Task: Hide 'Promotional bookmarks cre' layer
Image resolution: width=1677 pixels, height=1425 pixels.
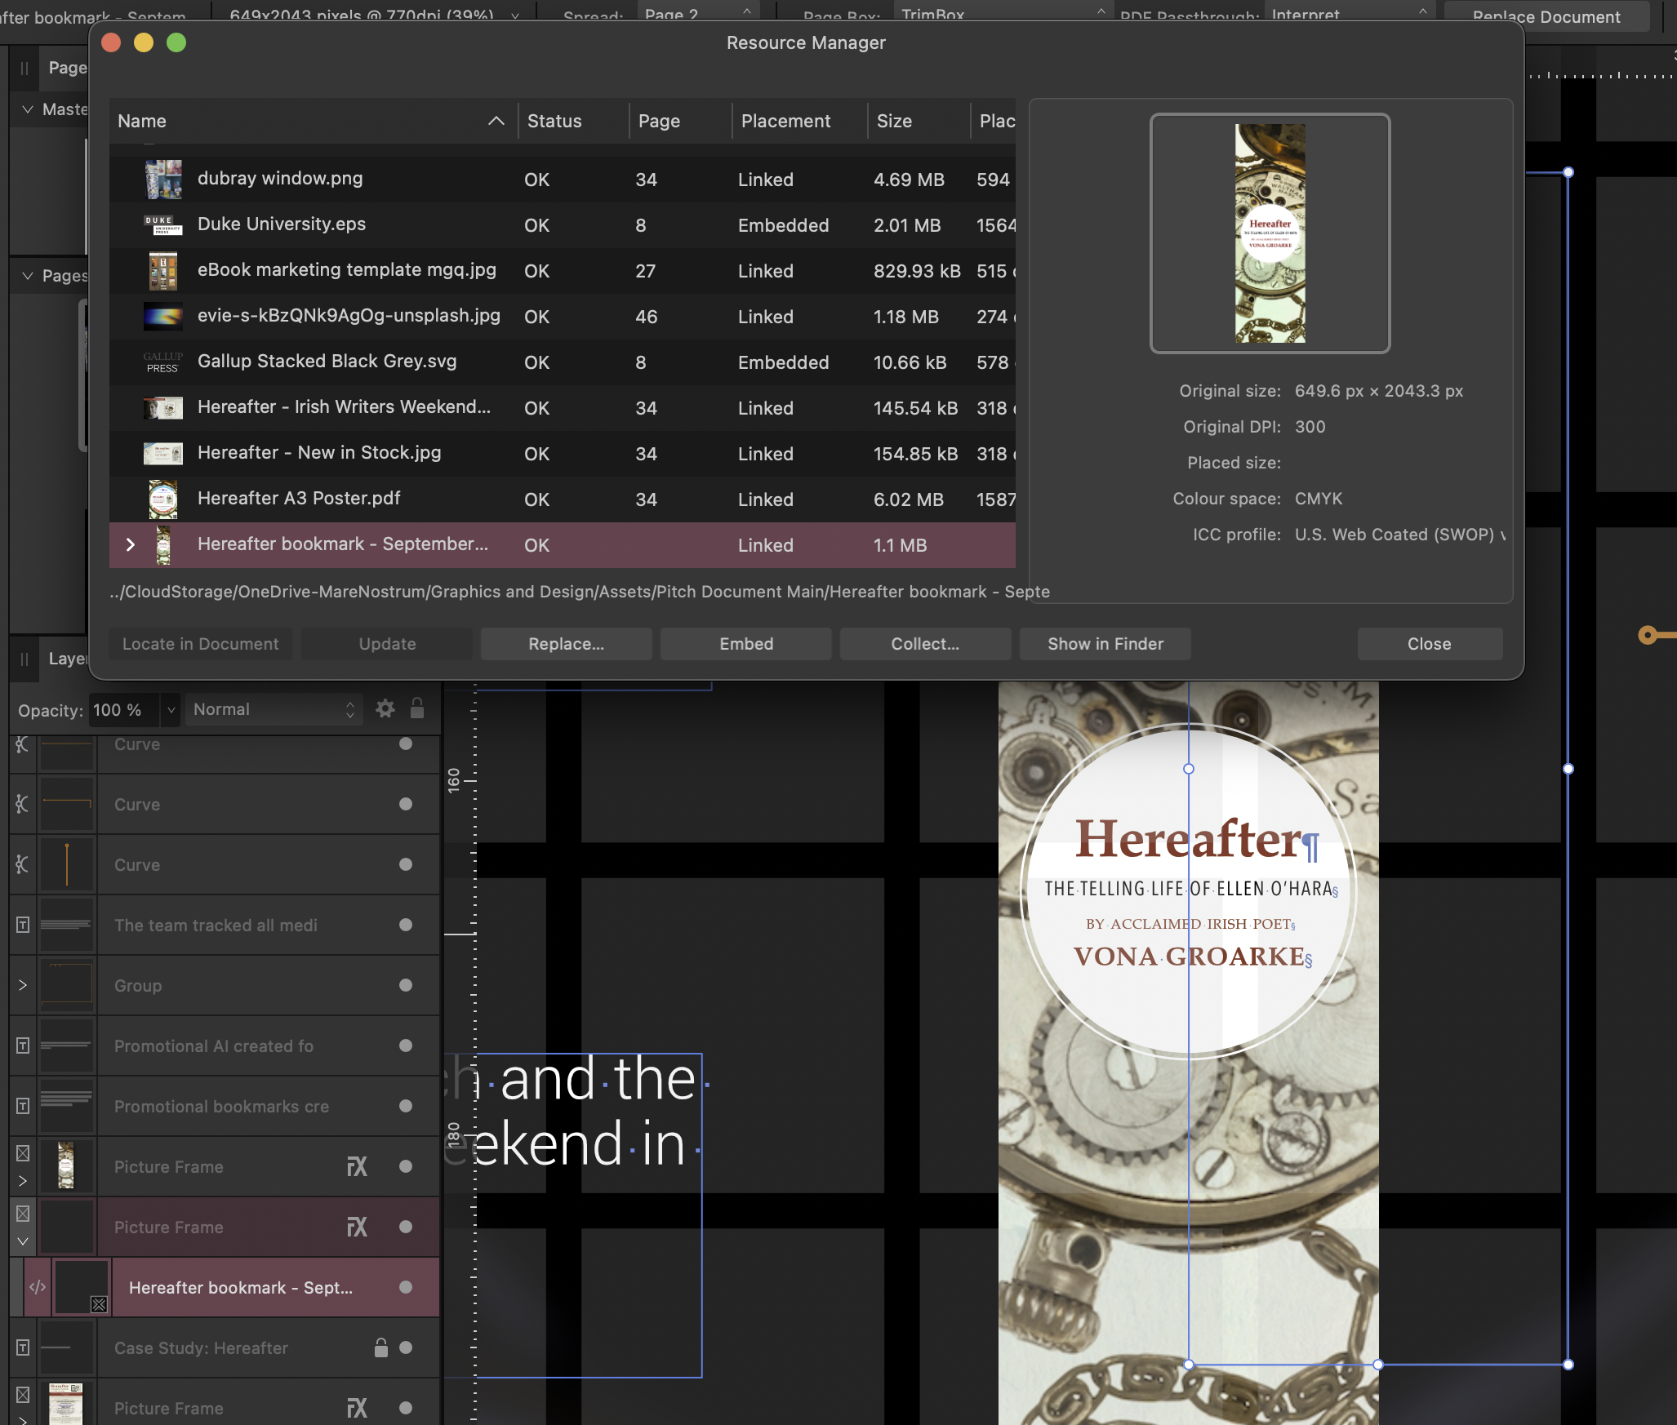Action: [406, 1106]
